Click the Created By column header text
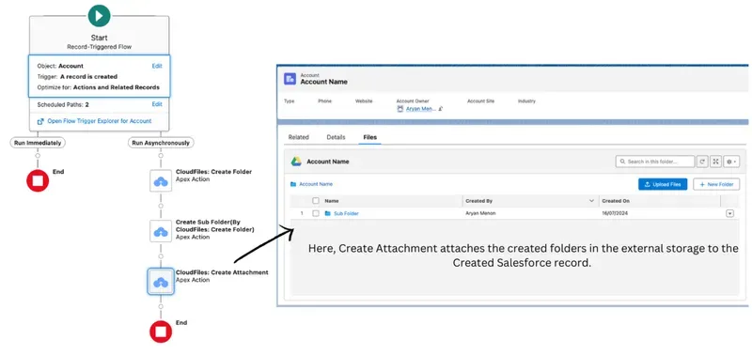The width and height of the screenshot is (752, 355). (x=478, y=201)
